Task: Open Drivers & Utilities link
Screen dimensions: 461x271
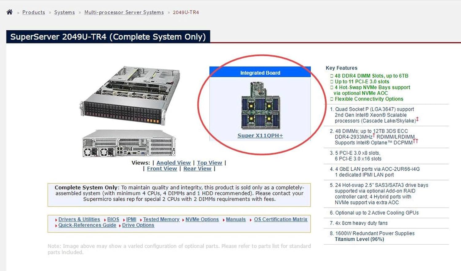Action: pos(79,219)
